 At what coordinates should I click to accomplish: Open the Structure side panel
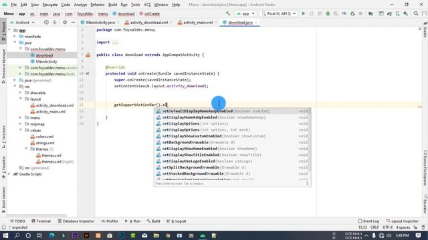pos(3,137)
